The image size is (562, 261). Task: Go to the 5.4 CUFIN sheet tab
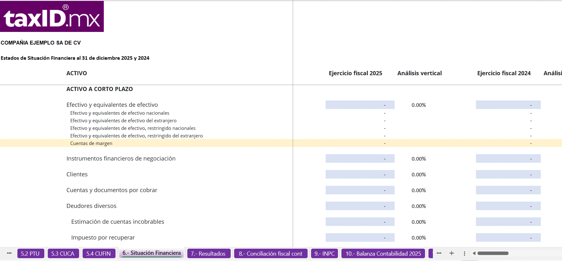(98, 253)
